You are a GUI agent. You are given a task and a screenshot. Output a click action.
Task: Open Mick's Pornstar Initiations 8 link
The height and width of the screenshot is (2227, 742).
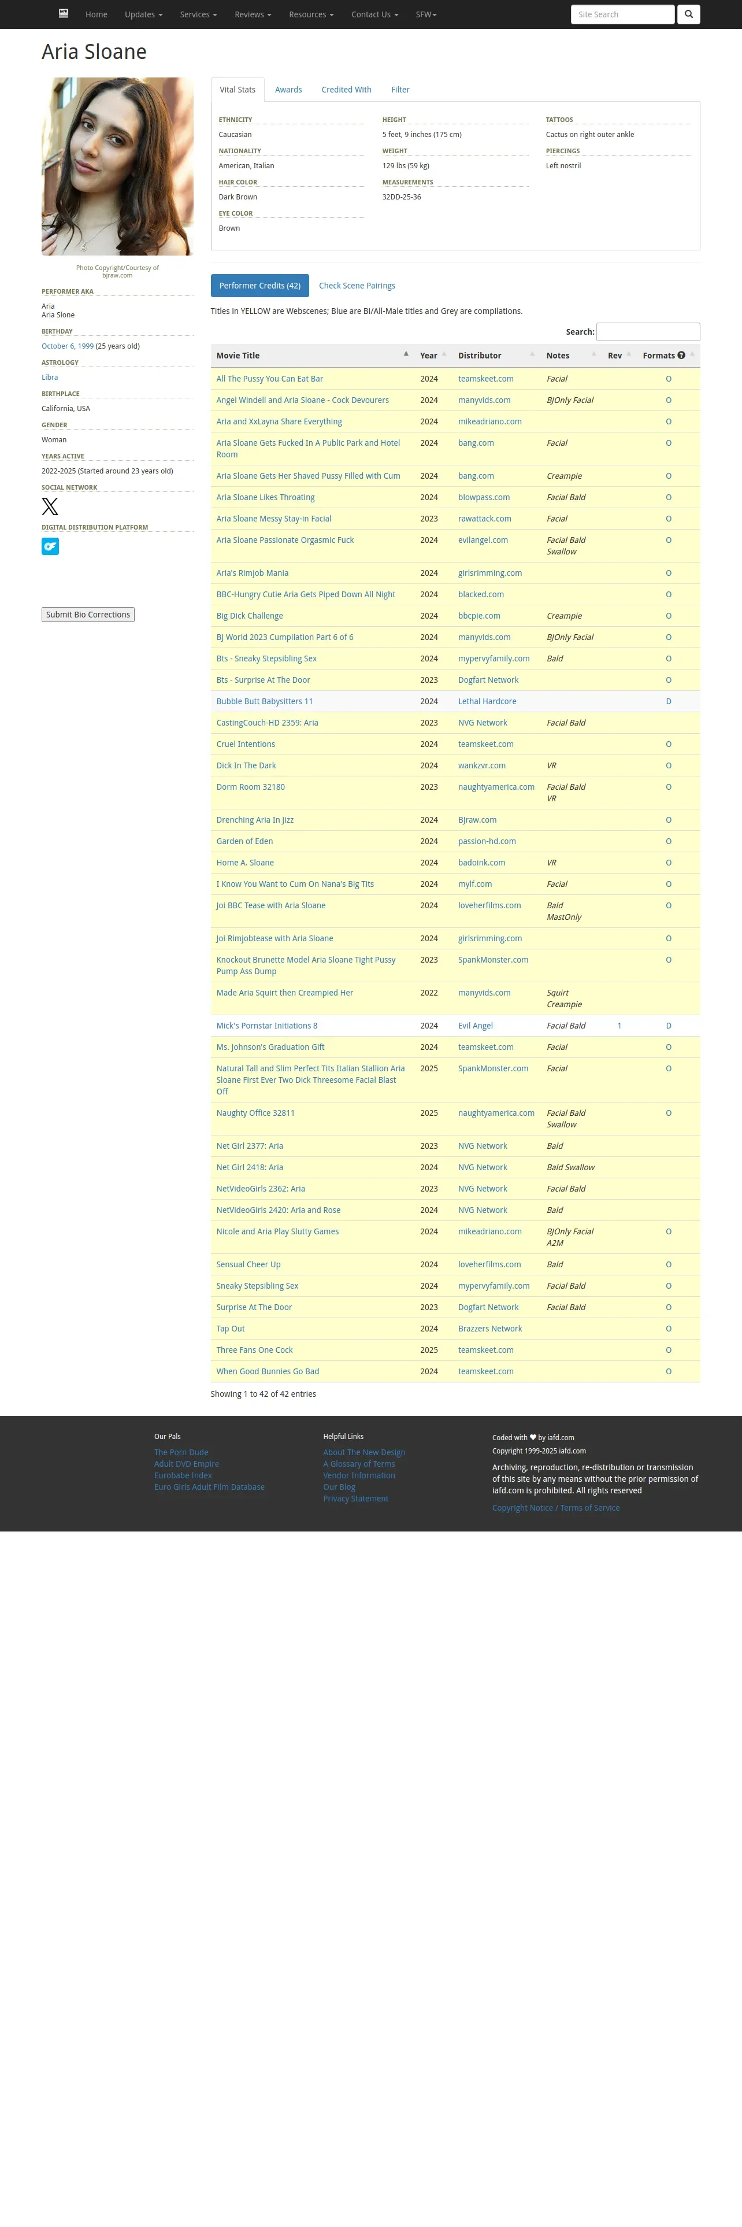(267, 1026)
